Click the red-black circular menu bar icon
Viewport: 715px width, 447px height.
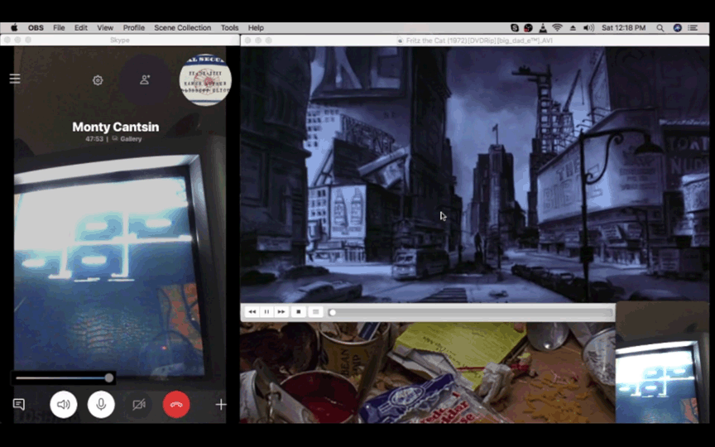pos(529,28)
